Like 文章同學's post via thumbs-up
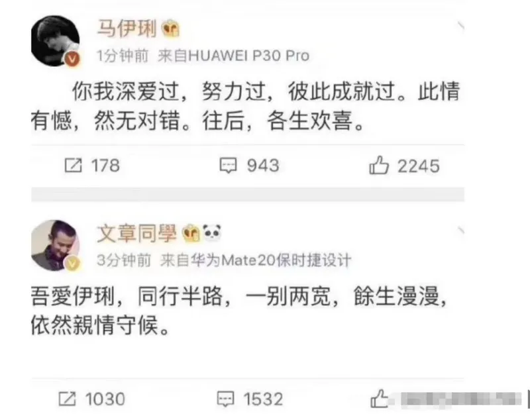 coord(379,399)
